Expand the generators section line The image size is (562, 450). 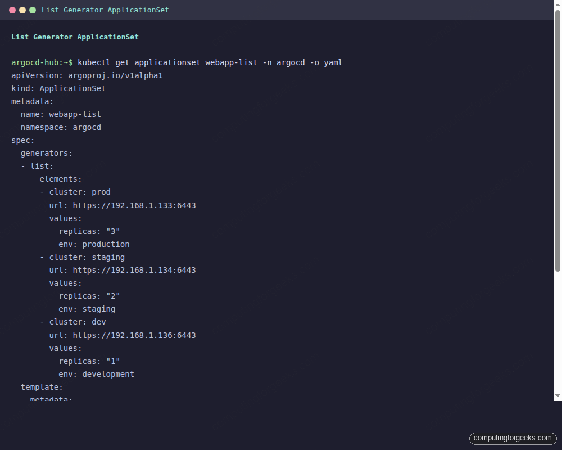tap(46, 153)
